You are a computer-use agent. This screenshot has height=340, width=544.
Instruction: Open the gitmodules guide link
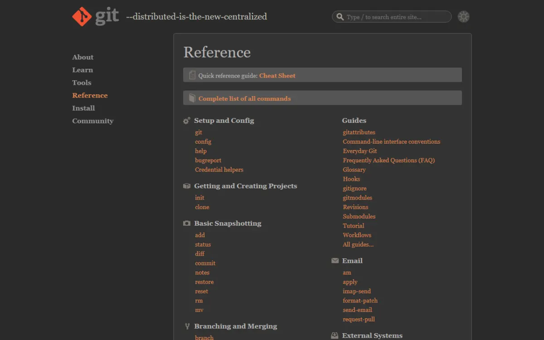point(357,198)
